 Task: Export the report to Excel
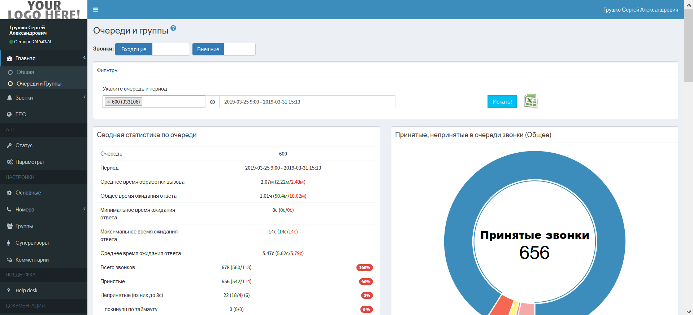(530, 101)
